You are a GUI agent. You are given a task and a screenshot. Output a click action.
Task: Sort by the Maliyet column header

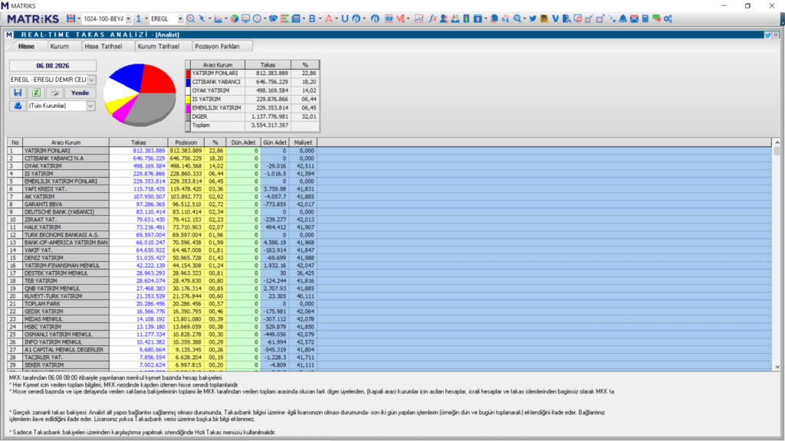[x=303, y=142]
